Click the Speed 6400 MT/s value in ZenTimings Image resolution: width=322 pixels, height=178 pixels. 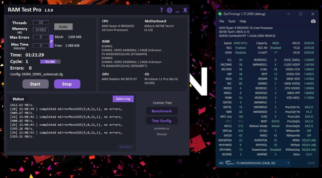240,43
